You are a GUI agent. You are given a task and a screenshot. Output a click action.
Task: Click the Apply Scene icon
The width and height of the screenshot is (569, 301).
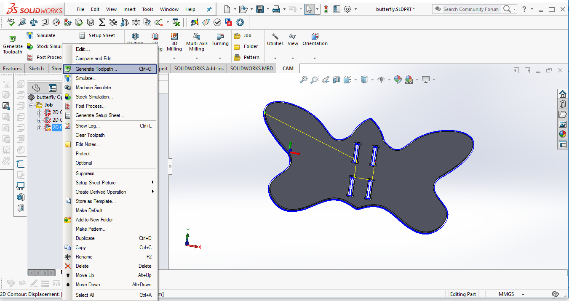[x=409, y=79]
